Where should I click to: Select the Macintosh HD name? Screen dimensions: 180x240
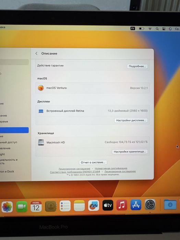pos(56,142)
